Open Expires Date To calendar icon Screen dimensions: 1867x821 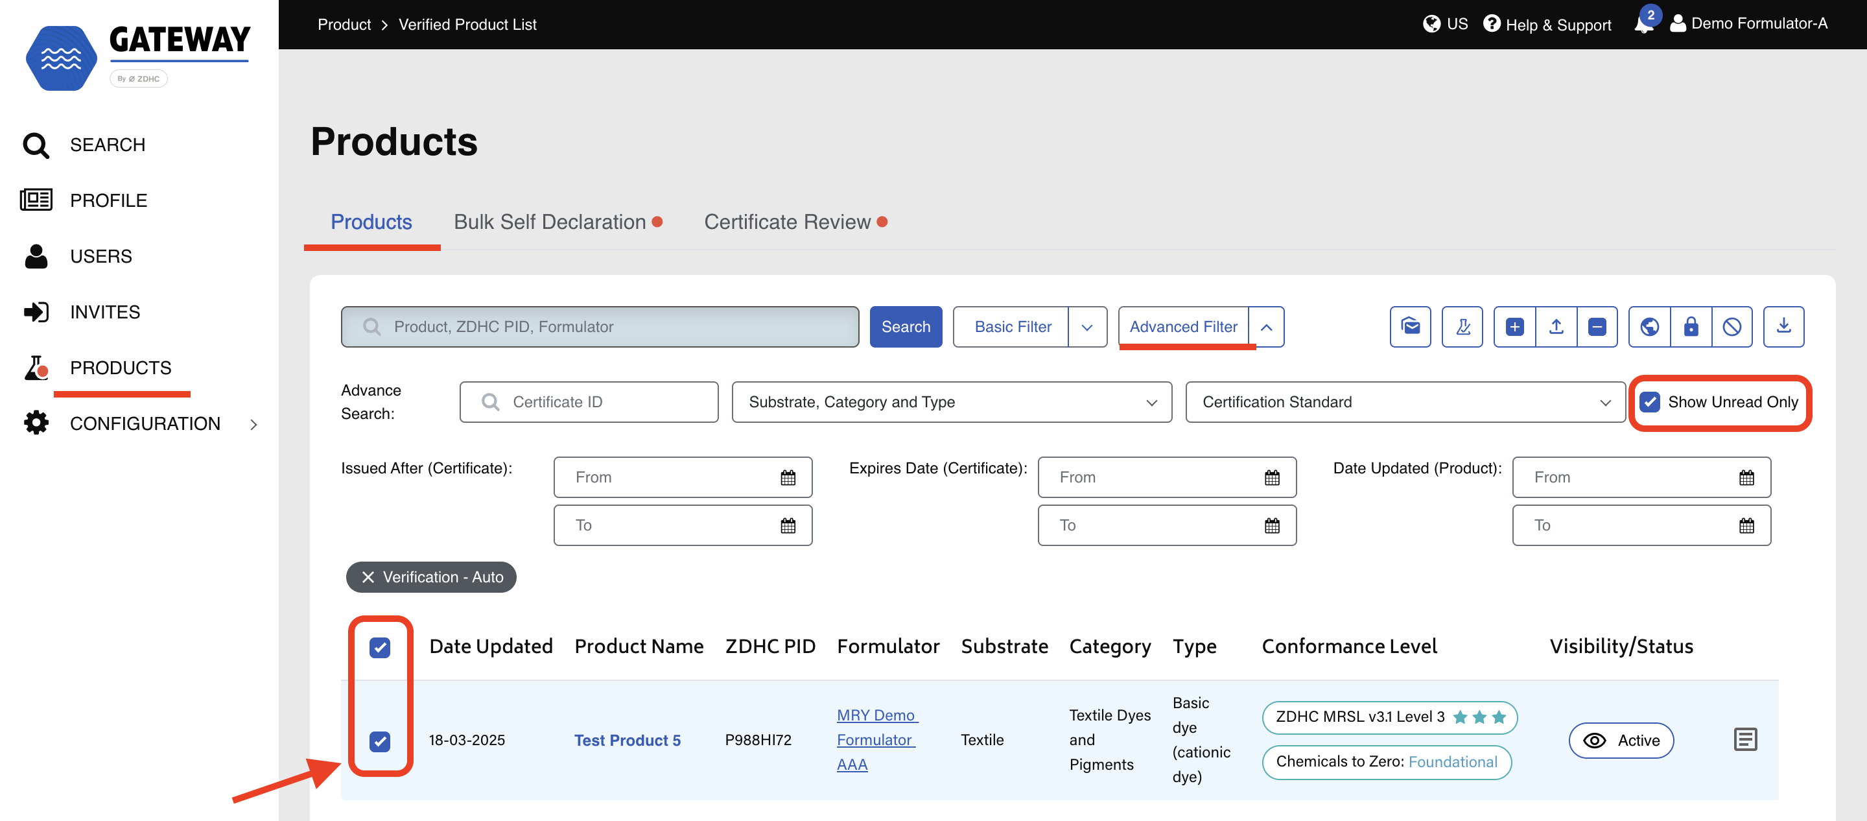1271,525
